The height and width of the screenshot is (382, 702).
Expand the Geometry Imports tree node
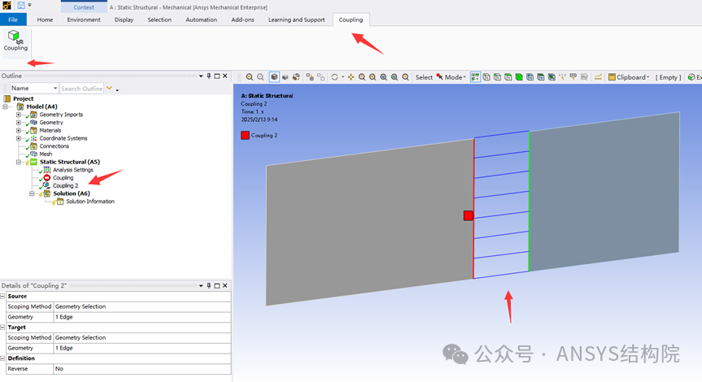[19, 115]
